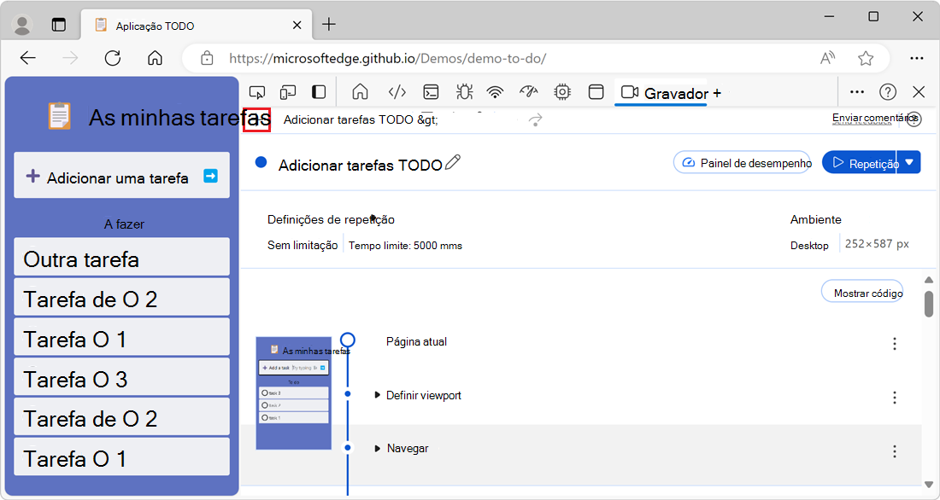This screenshot has width=940, height=500.
Task: Click the recorder panel scrollbar thumb
Action: pyautogui.click(x=929, y=304)
